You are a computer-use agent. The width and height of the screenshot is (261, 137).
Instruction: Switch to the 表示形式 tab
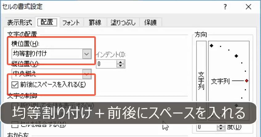19,22
